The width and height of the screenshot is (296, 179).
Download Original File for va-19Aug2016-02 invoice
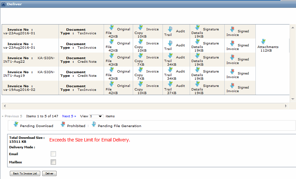(x=112, y=84)
